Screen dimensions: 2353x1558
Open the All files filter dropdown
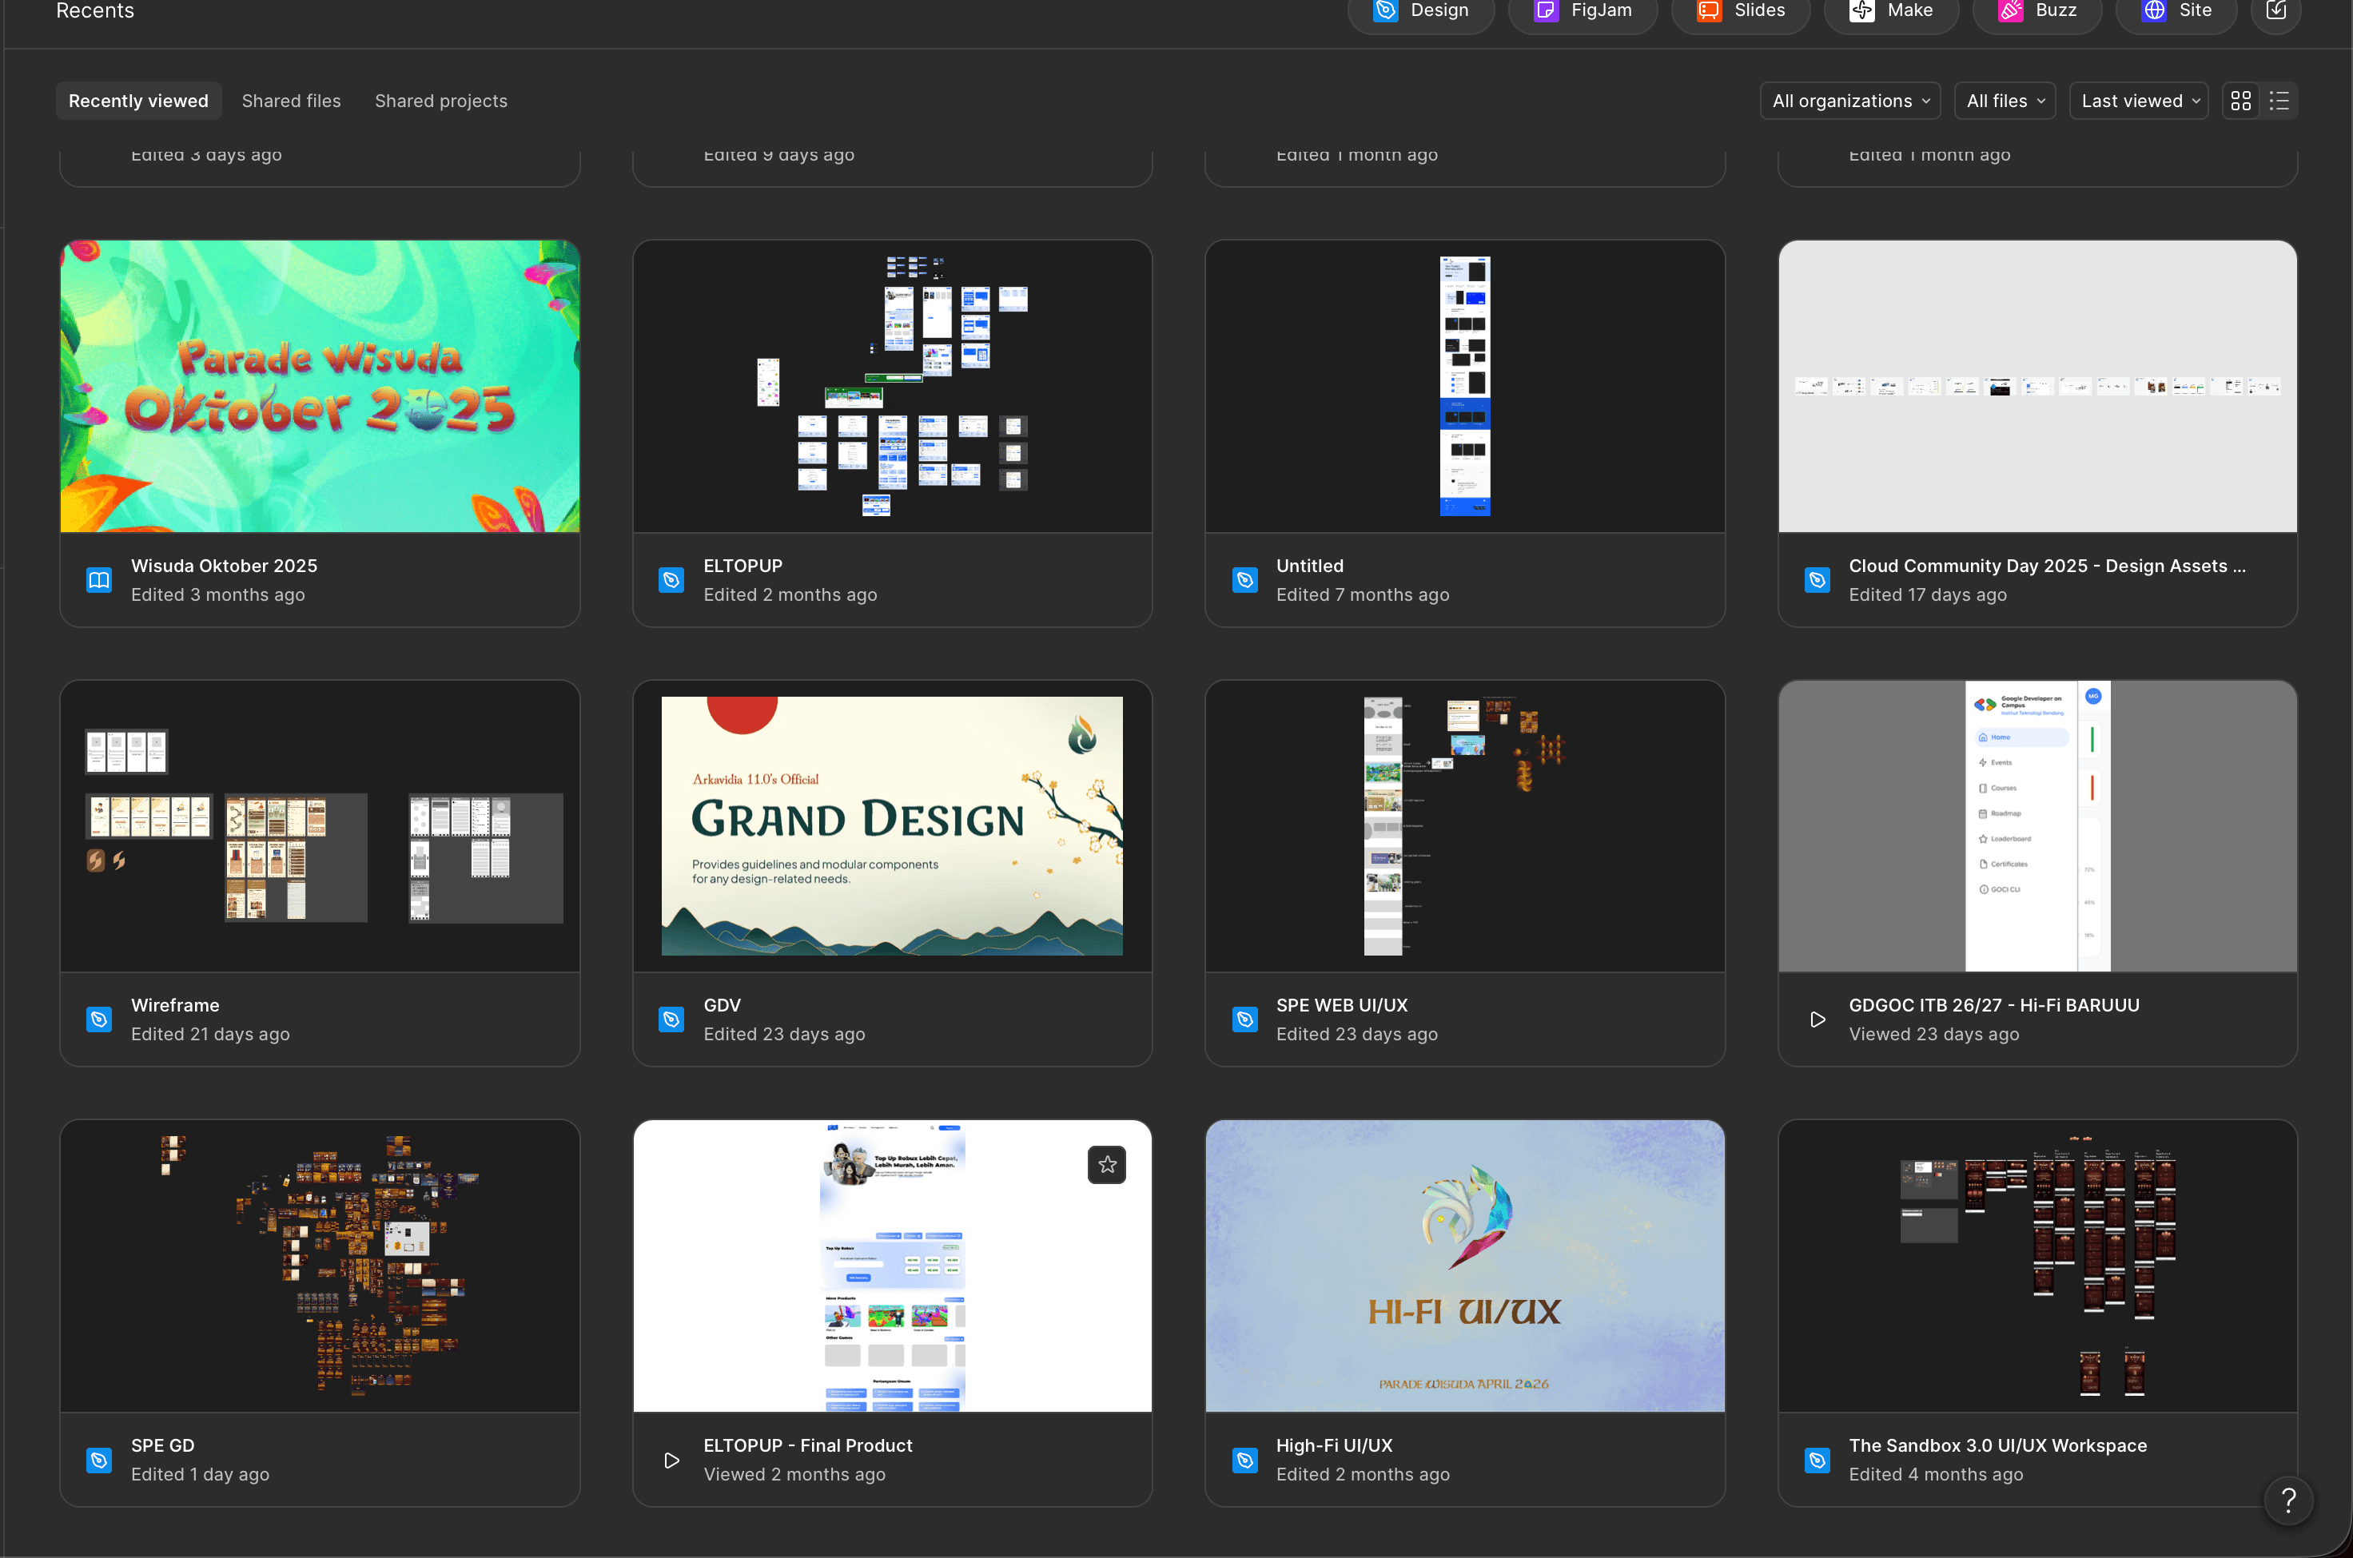(x=2005, y=101)
